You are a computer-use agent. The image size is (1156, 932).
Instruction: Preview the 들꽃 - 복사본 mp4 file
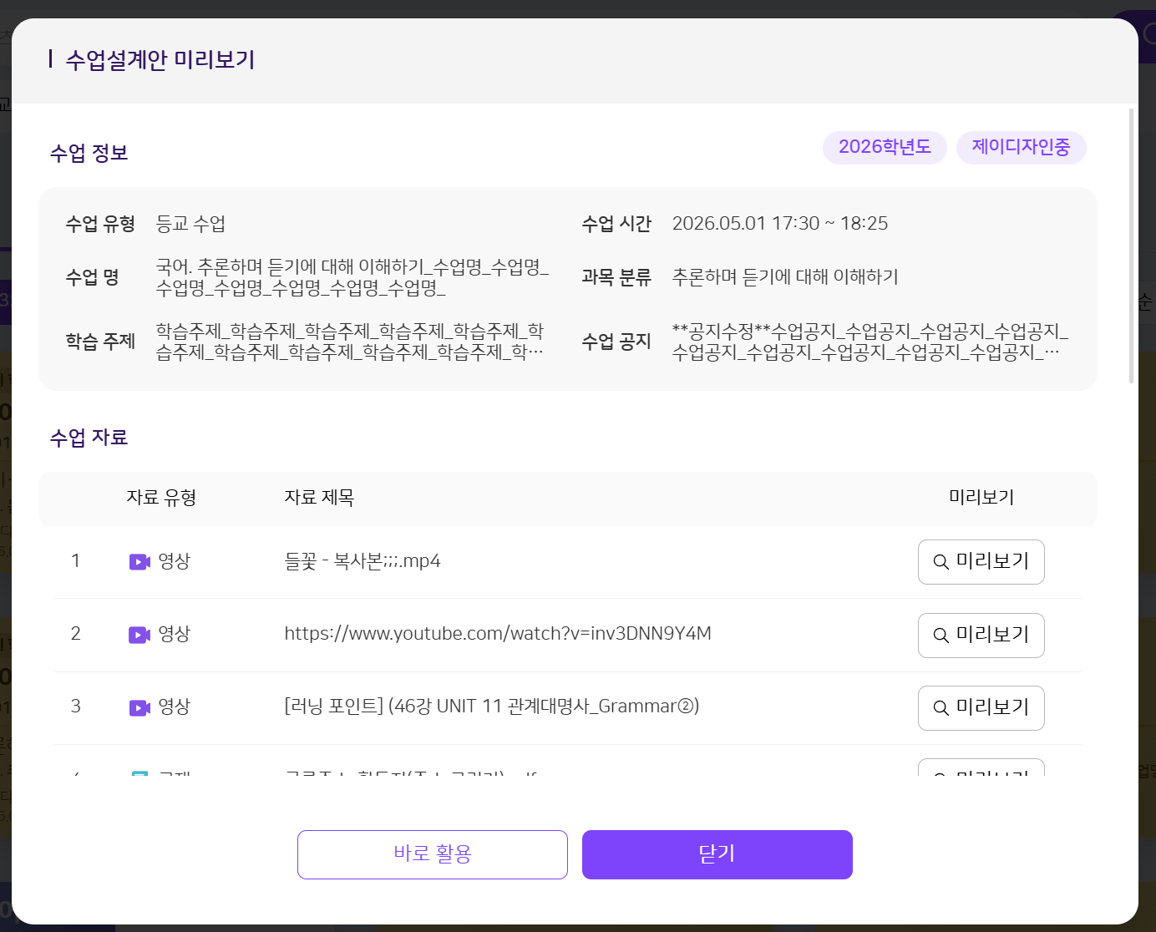tap(981, 562)
